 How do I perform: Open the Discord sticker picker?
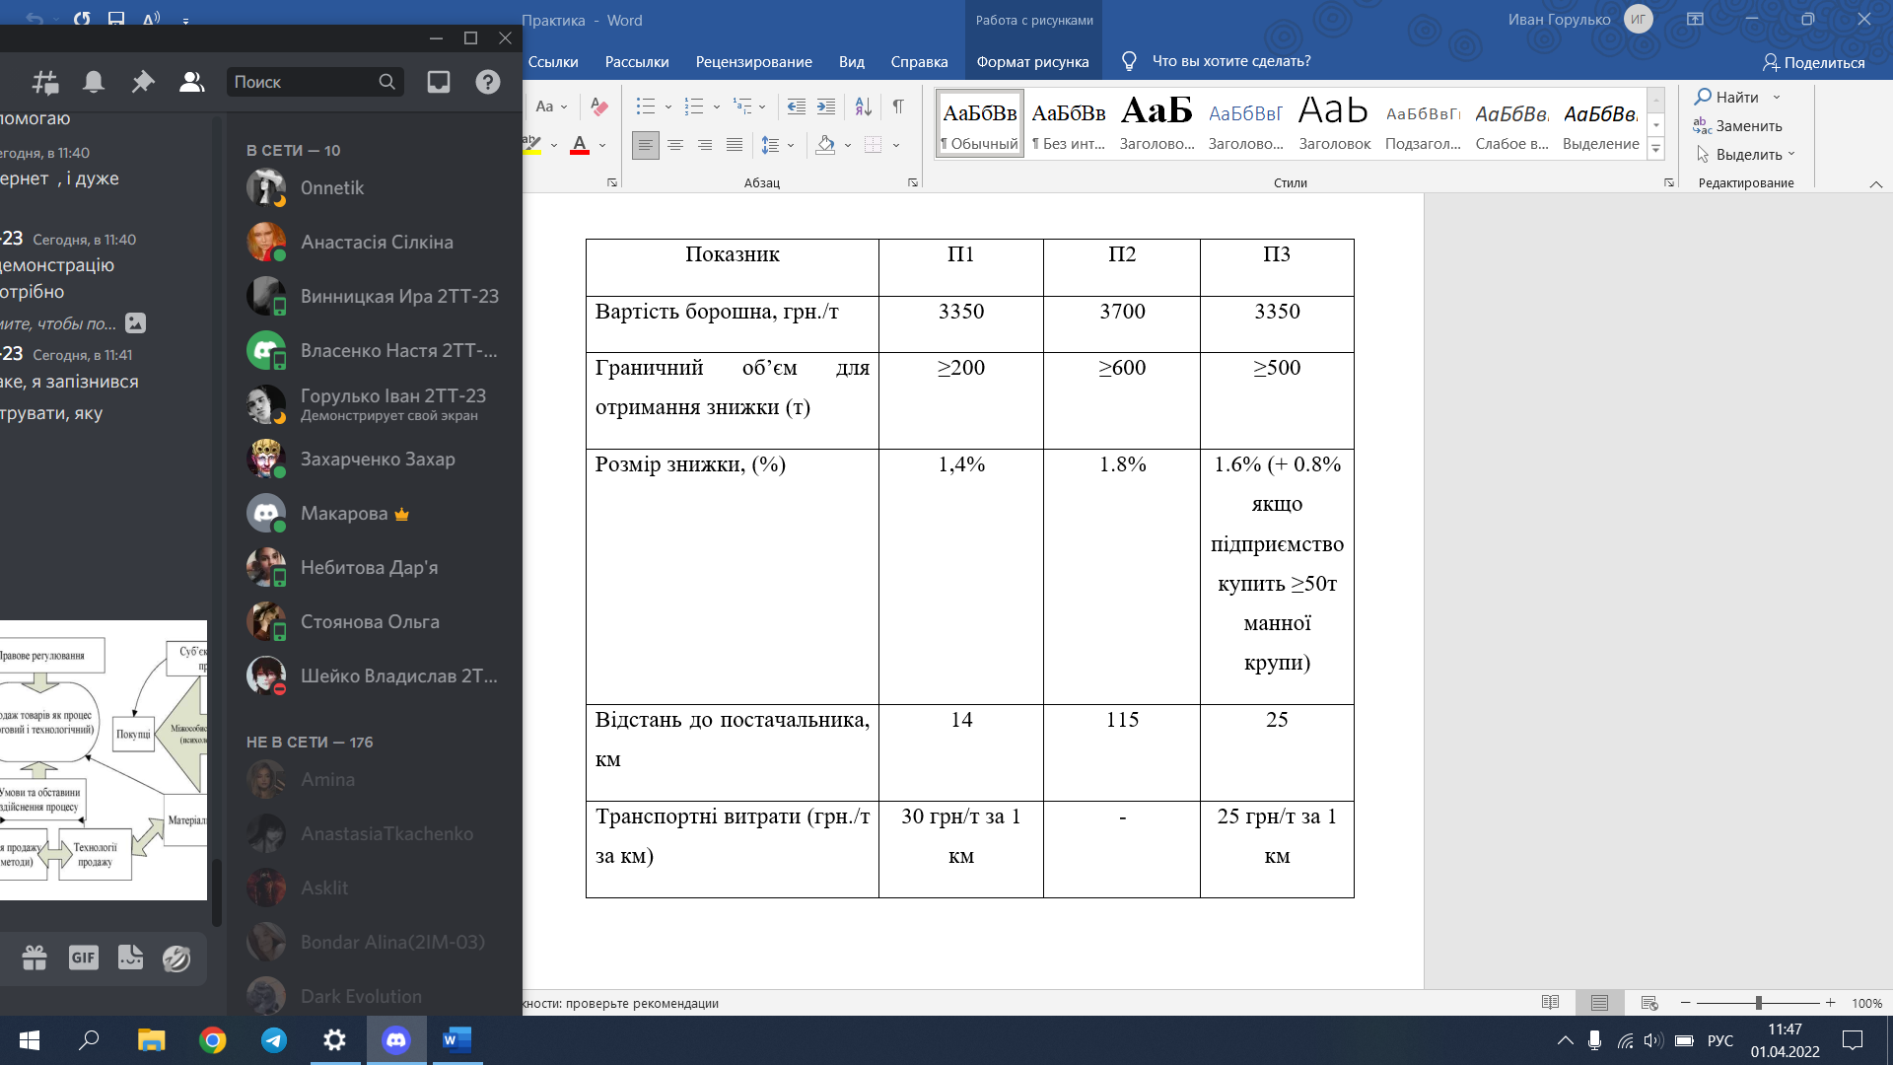[x=130, y=958]
